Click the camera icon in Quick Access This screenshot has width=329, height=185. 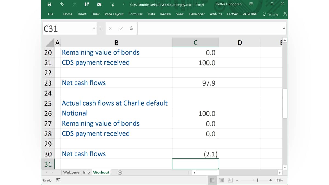99,4
